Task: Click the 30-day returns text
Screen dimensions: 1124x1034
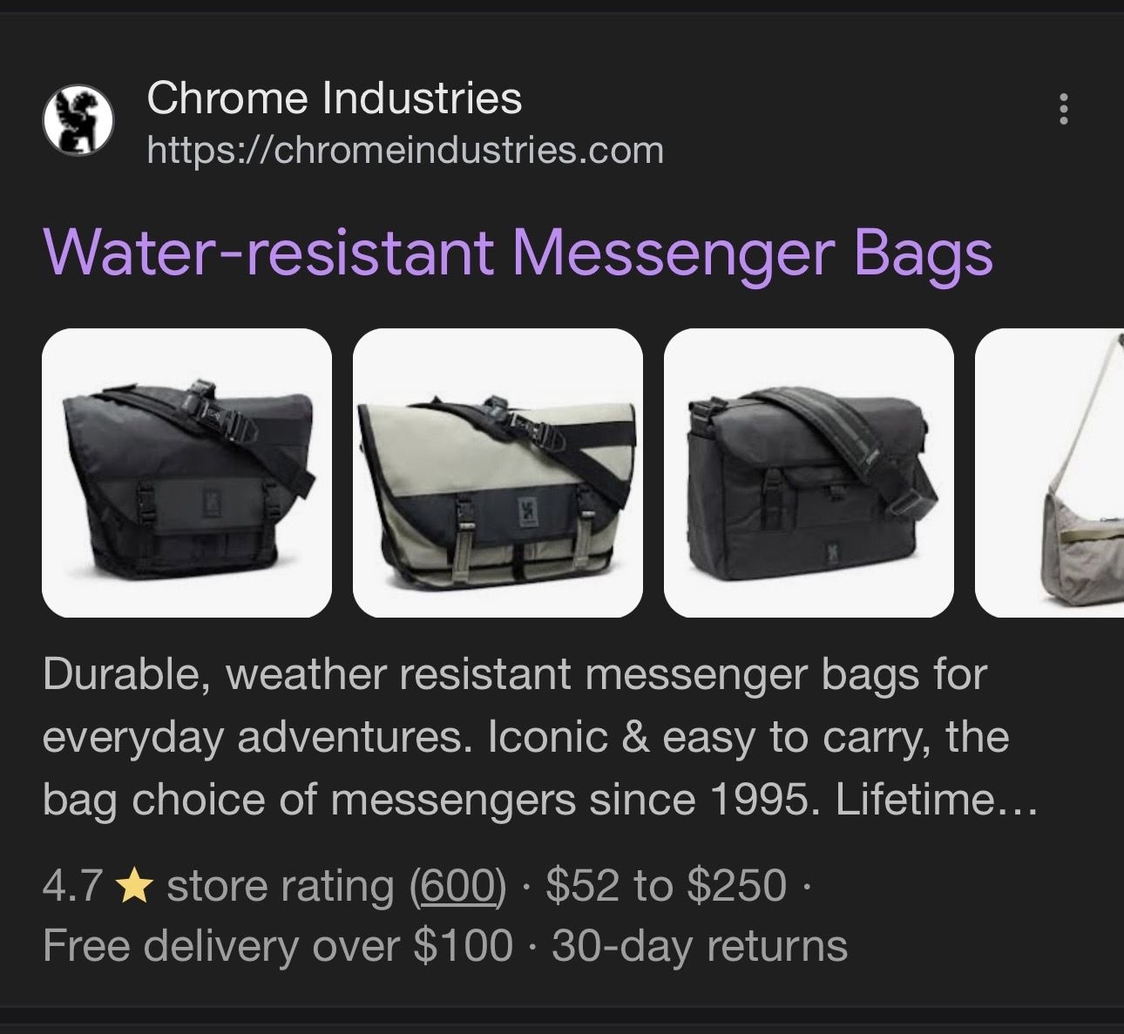Action: [x=700, y=946]
